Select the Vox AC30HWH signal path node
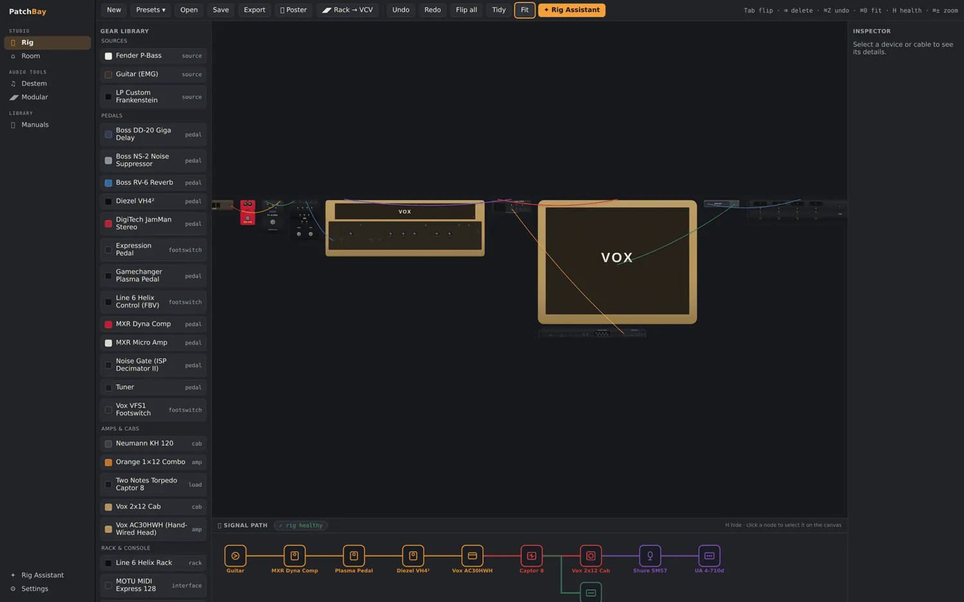The width and height of the screenshot is (964, 602). coord(472,556)
